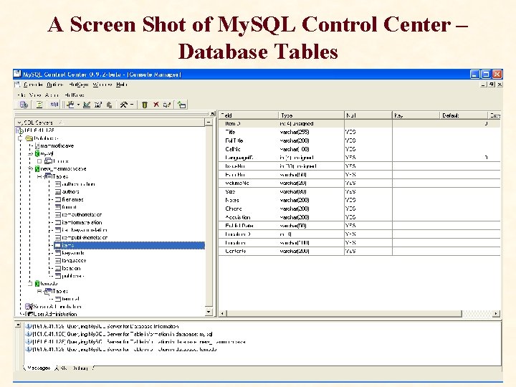Click the green trash Empty Table icon
Viewport: 516px width, 387px height.
(x=145, y=105)
